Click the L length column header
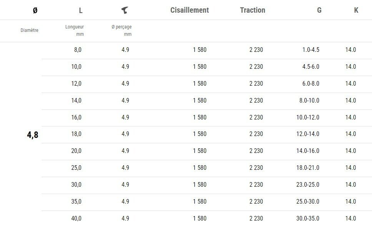This screenshot has height=229, width=372. (x=81, y=10)
